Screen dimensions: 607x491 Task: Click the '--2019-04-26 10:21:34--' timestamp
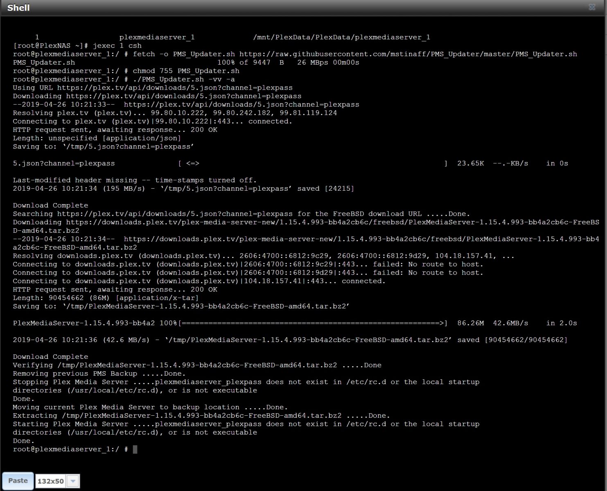pos(64,239)
